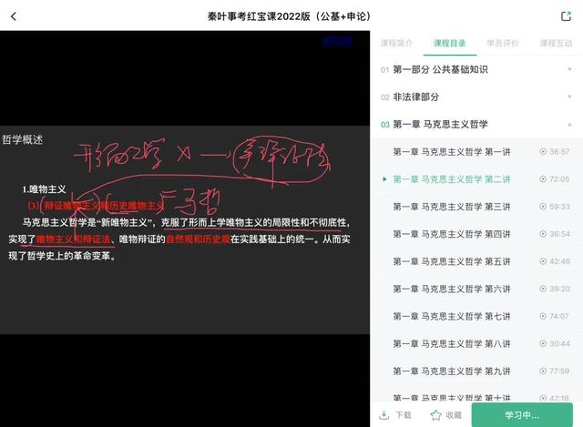Screen dimensions: 583x427
Task: Expand 第一部分 公共基础知识 section arrow
Action: 569,69
